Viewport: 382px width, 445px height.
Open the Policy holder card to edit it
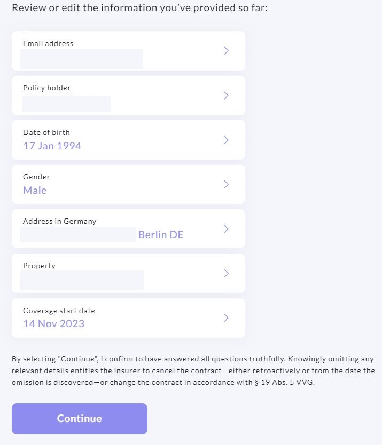(128, 95)
